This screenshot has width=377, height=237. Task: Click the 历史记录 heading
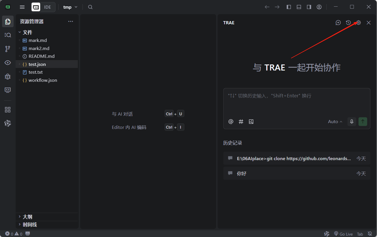coord(232,143)
